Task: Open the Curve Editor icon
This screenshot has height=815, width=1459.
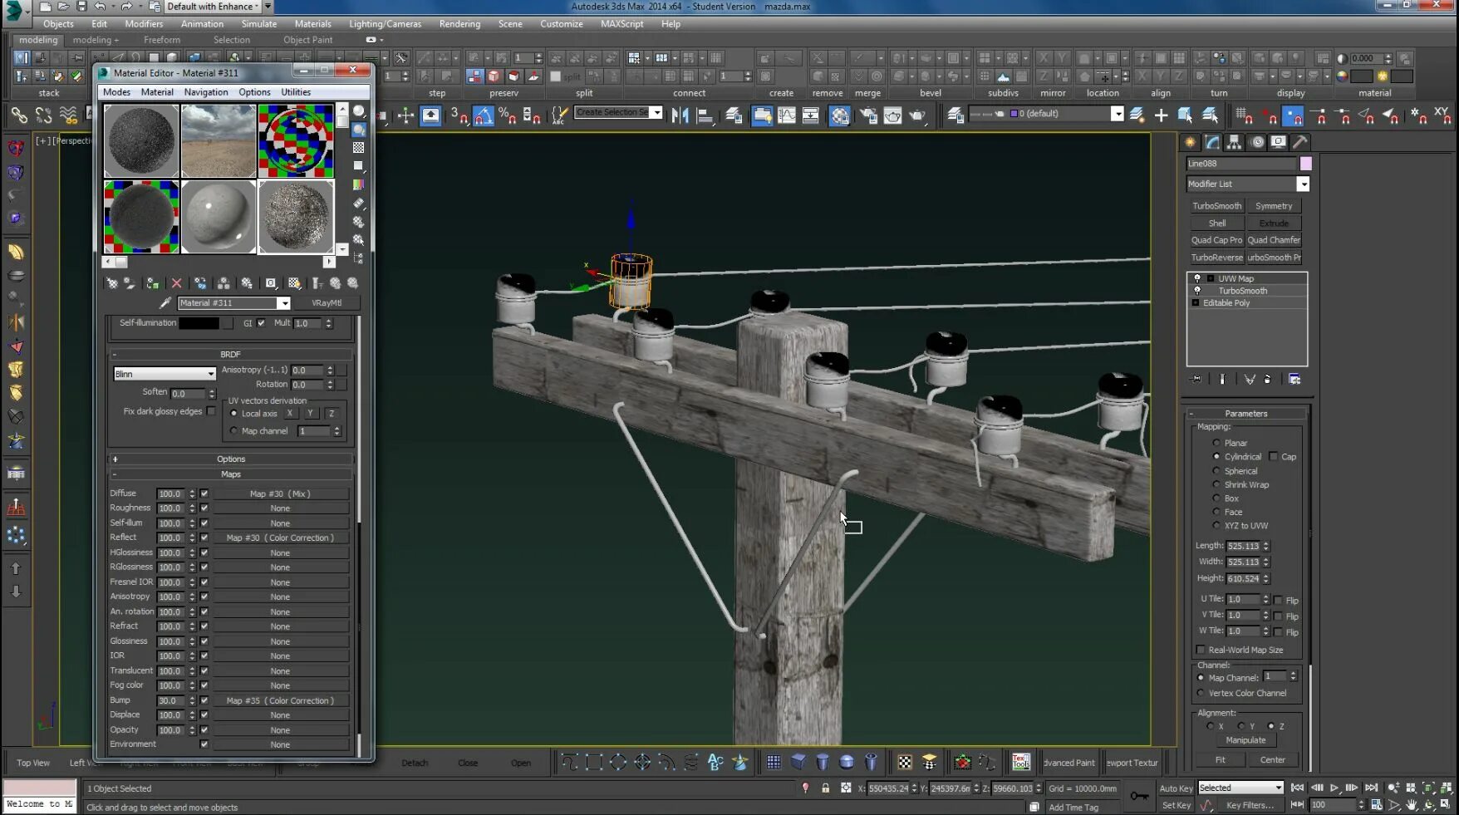Action: click(786, 115)
